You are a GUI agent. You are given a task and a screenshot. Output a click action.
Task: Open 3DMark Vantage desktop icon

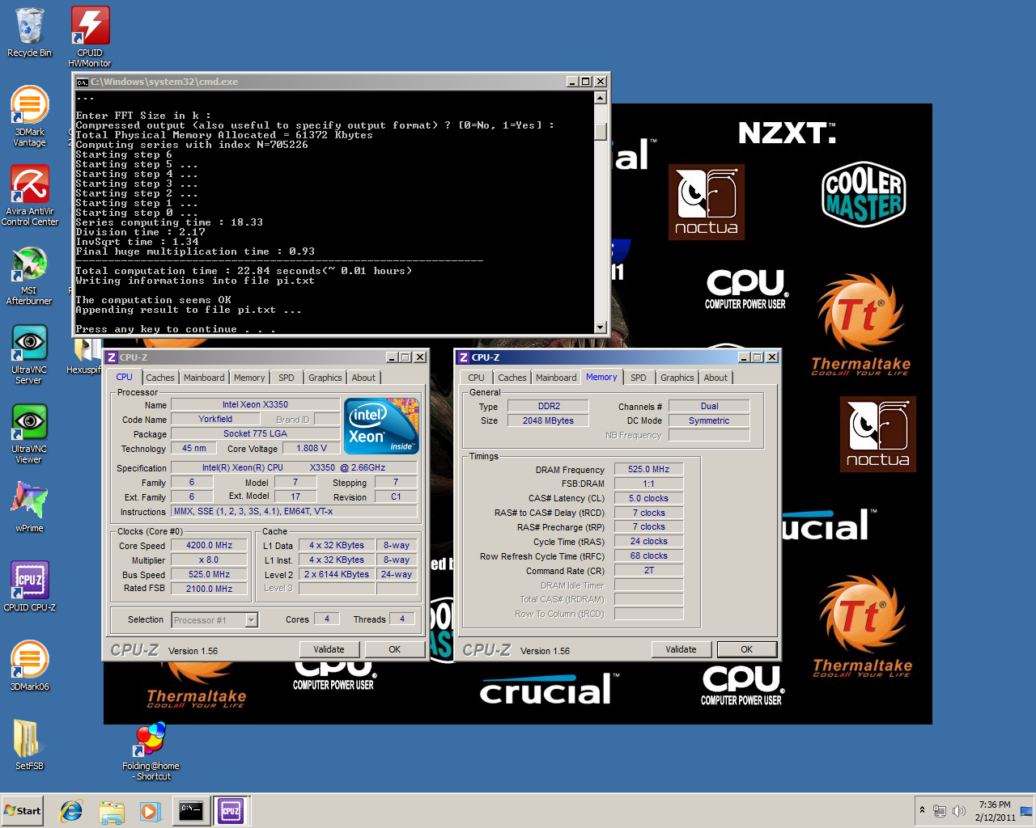pyautogui.click(x=29, y=116)
